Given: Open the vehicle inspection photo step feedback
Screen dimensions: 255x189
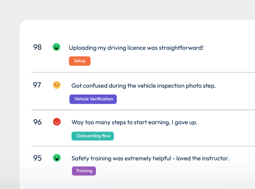Looking at the screenshot, I should pyautogui.click(x=143, y=86).
